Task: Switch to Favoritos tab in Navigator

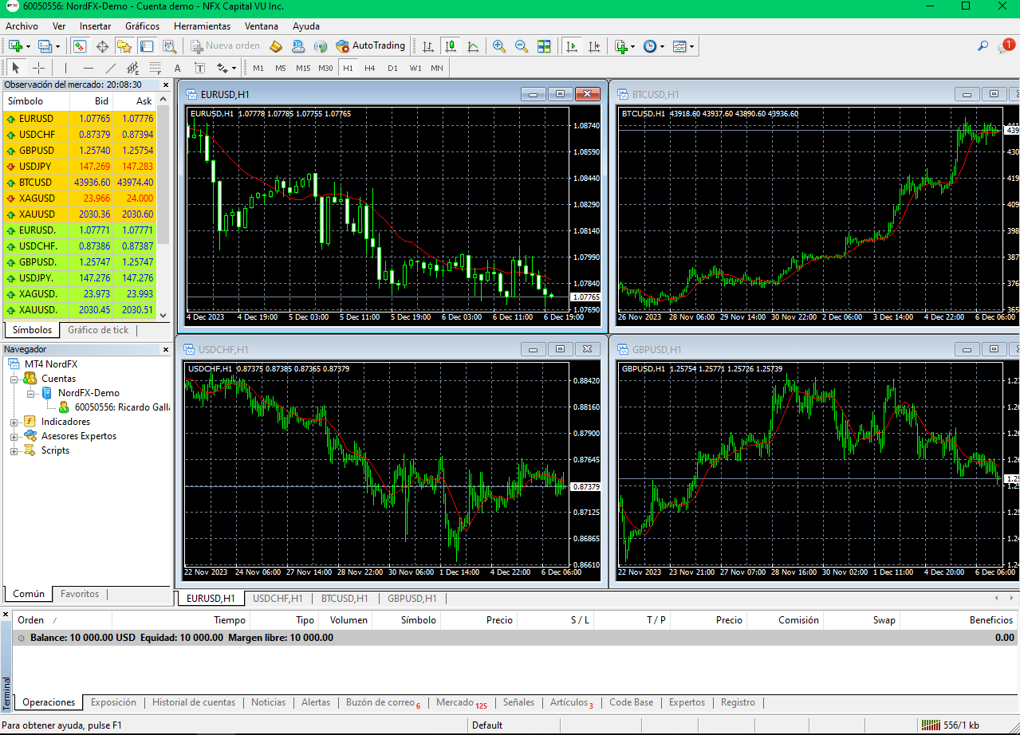Action: 80,594
